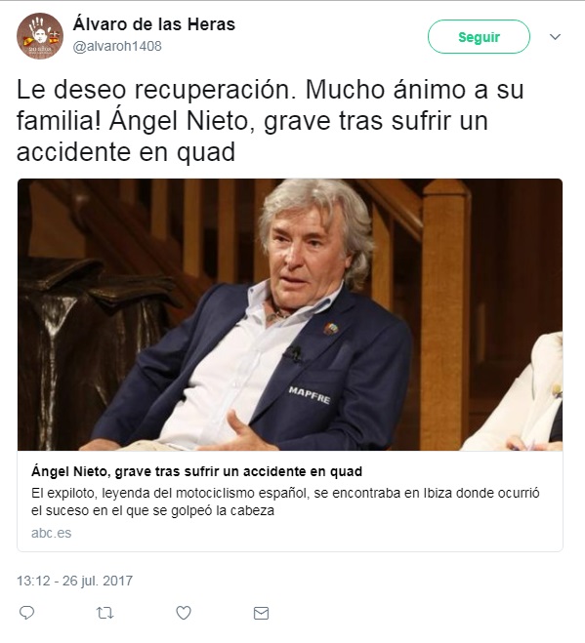Click the lapel microphone in the photo
The height and width of the screenshot is (643, 585).
(294, 352)
